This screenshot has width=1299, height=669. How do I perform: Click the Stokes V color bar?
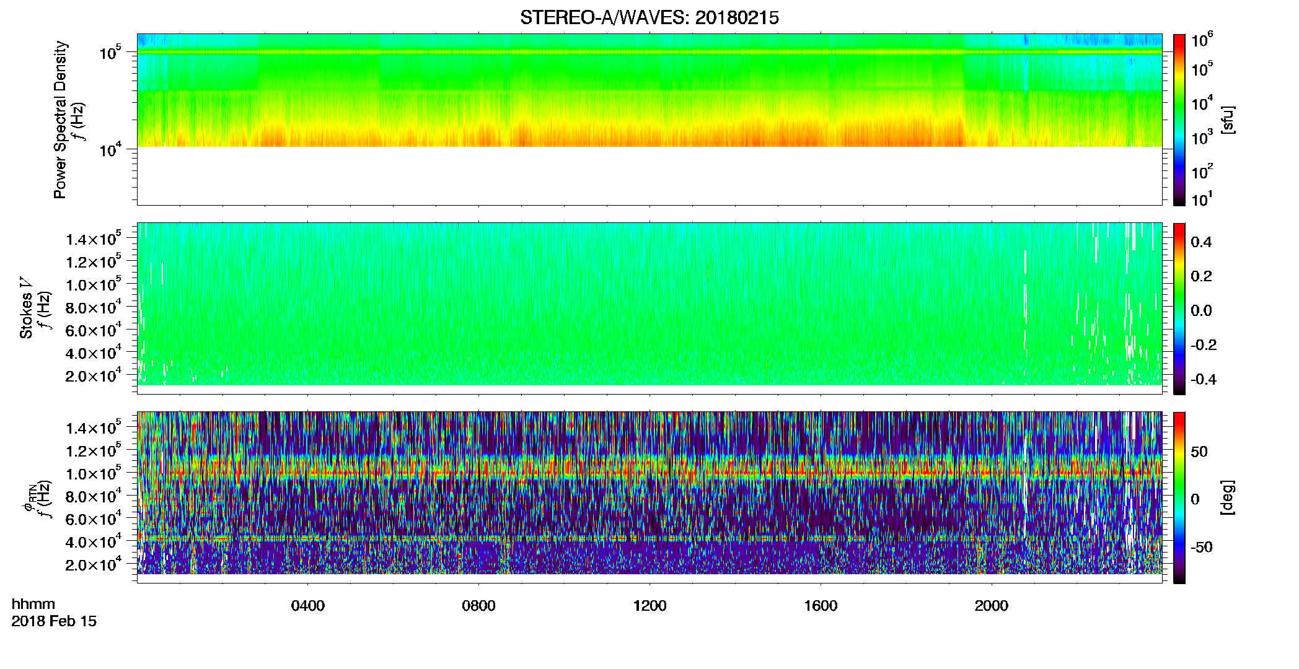tap(1179, 308)
